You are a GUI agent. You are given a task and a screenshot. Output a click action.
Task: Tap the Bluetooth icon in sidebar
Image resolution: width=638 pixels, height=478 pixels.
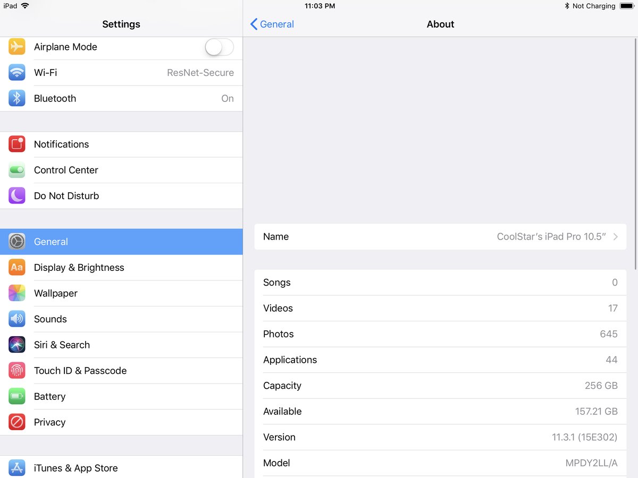pos(17,98)
